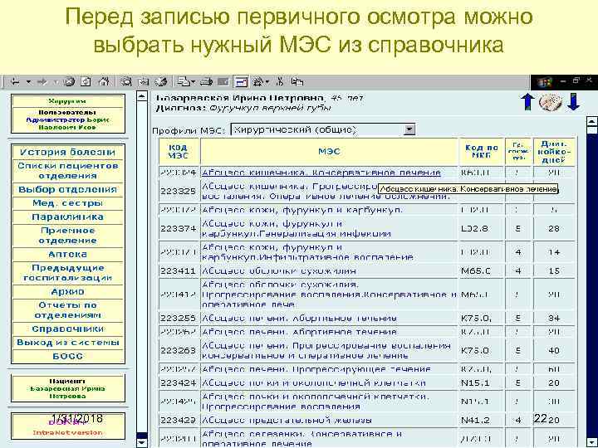Select Абсцесс кожи...Генерализация инфекции link
The width and height of the screenshot is (598, 448).
click(297, 229)
